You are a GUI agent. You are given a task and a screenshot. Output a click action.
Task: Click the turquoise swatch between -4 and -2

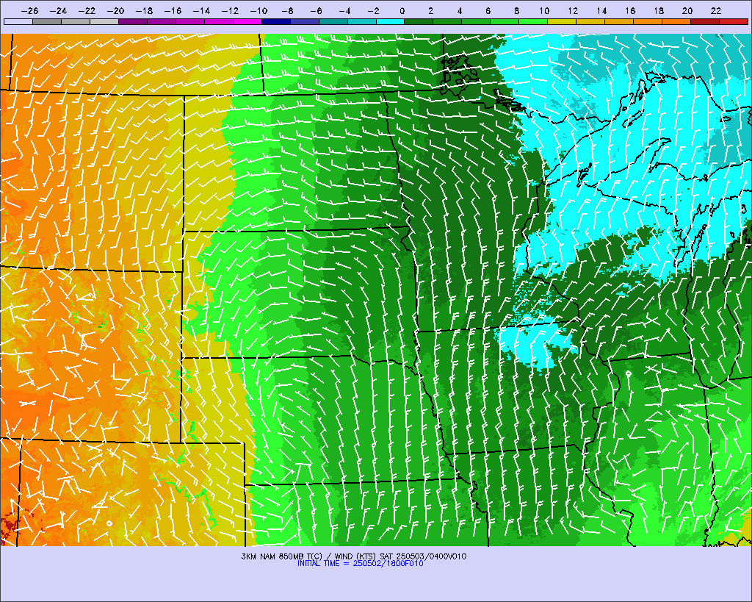coord(362,21)
